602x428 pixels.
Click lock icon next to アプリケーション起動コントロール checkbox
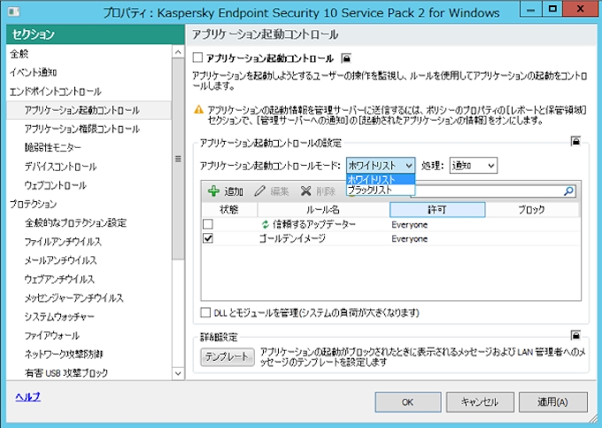[346, 58]
